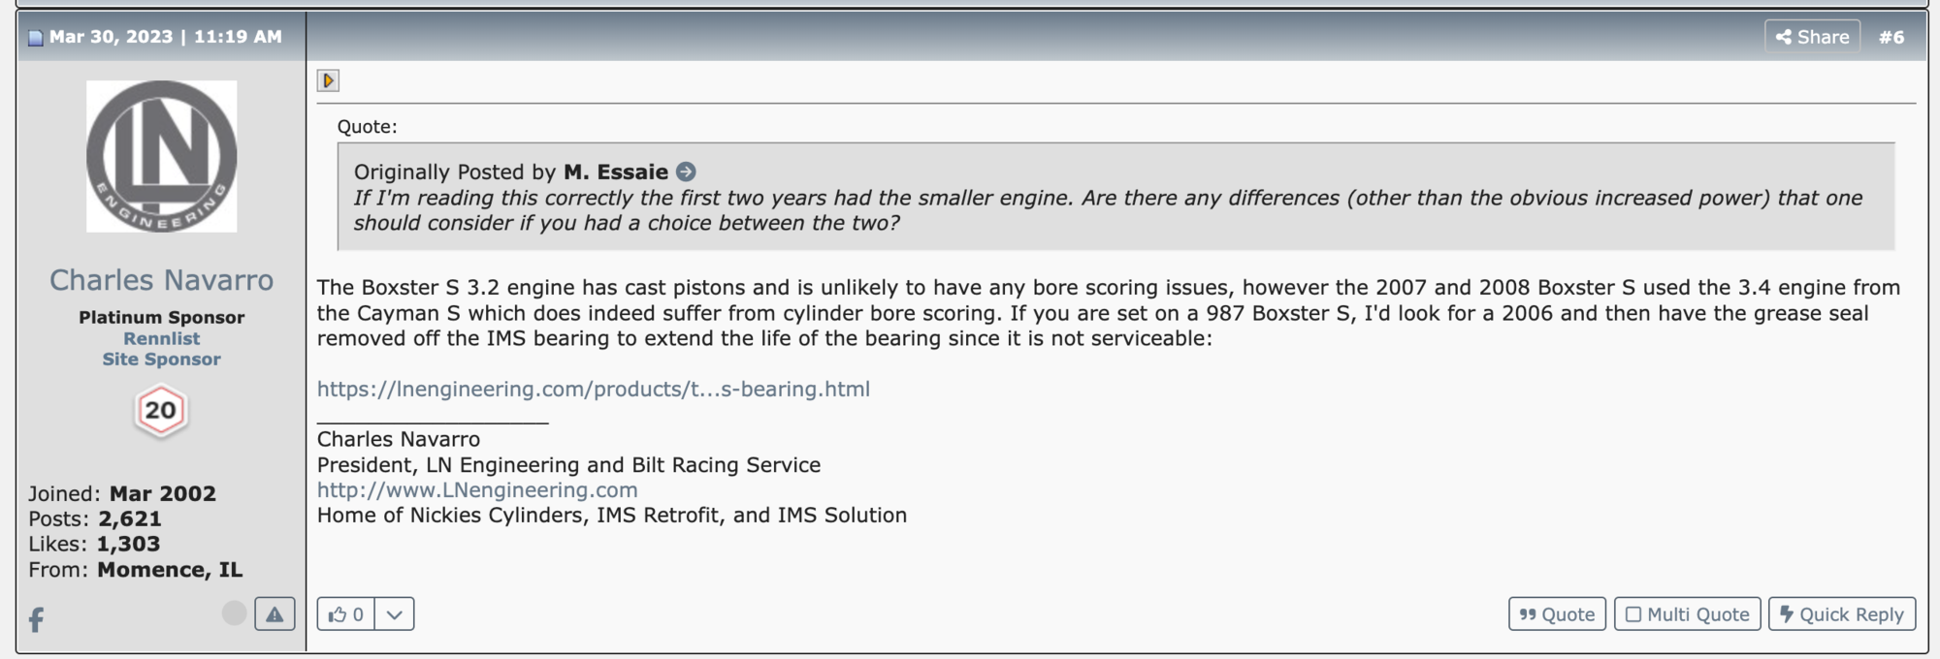Click the Rennlist sponsor link

coord(160,338)
